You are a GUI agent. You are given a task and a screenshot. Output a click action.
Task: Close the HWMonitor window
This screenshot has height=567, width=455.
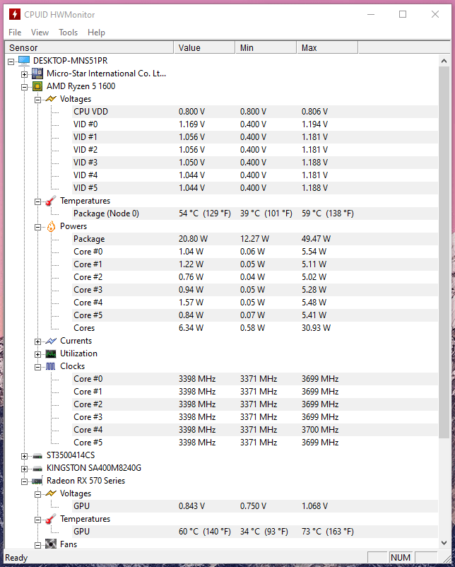(435, 14)
